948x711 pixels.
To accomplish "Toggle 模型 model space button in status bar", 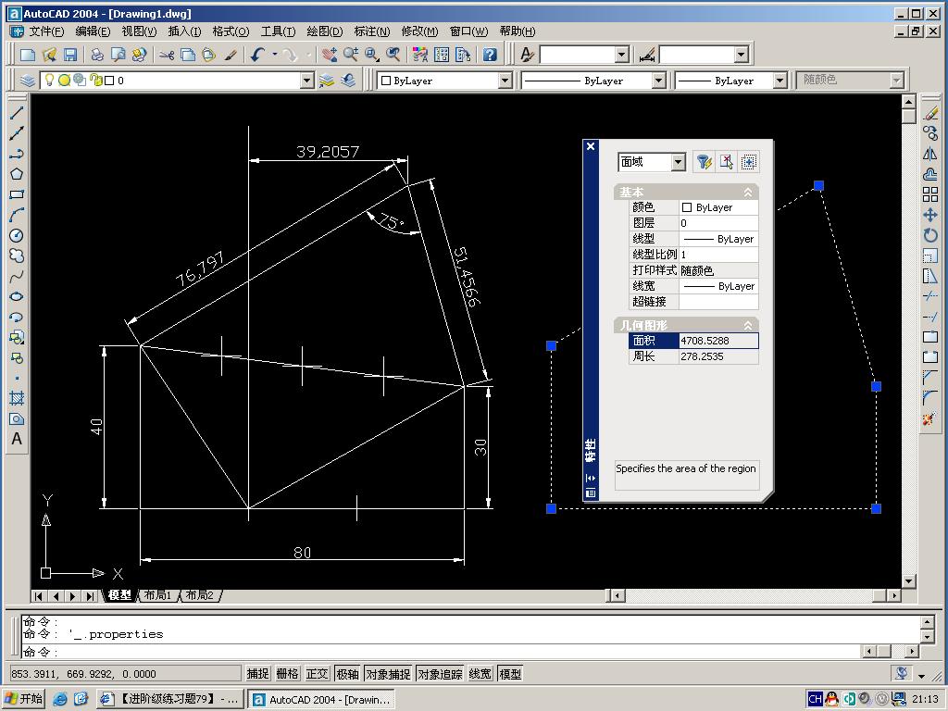I will click(510, 674).
